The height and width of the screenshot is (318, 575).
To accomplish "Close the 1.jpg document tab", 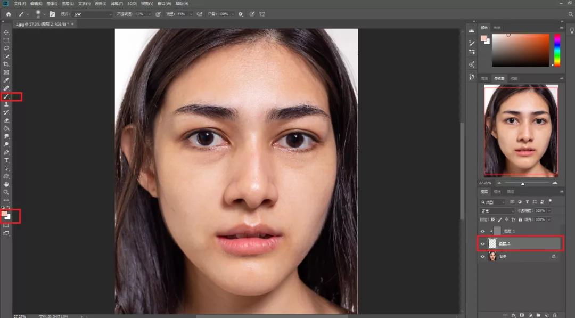I will pos(72,24).
